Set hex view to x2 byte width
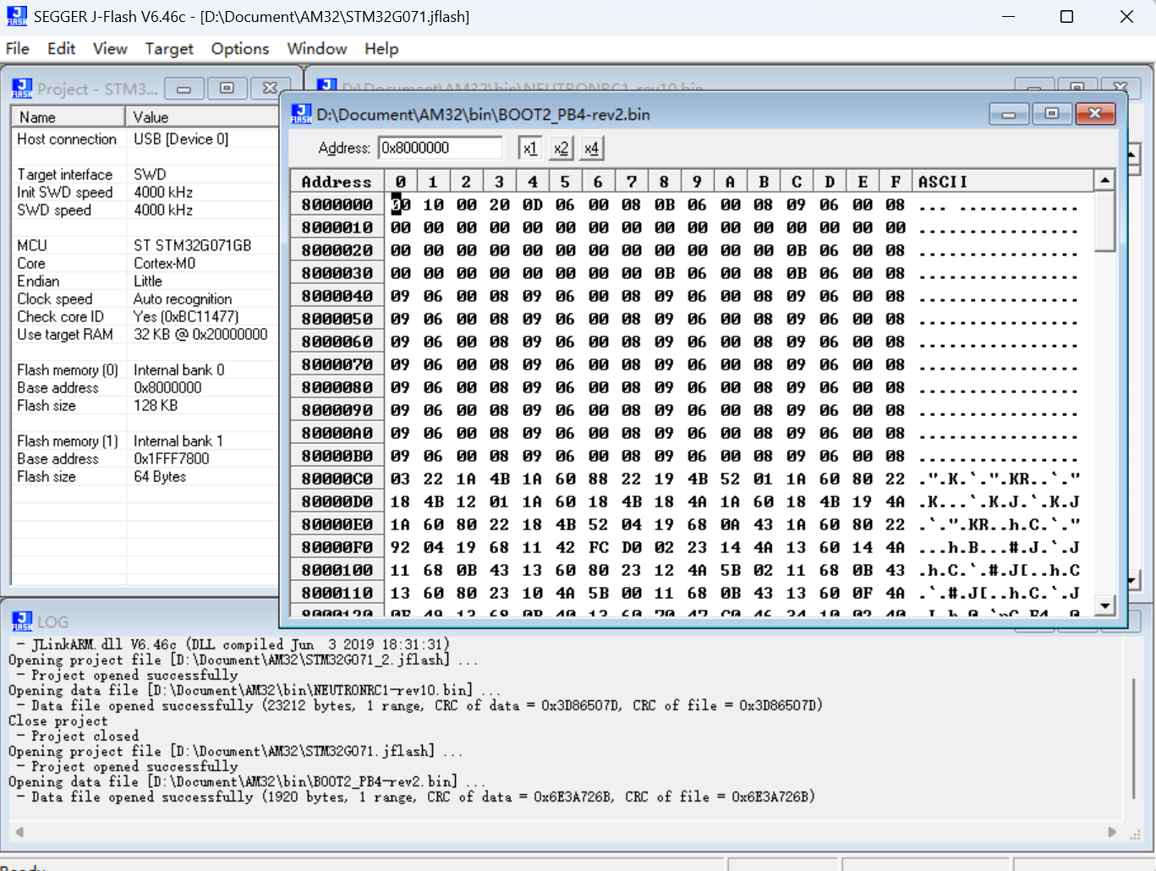The image size is (1156, 871). click(561, 149)
